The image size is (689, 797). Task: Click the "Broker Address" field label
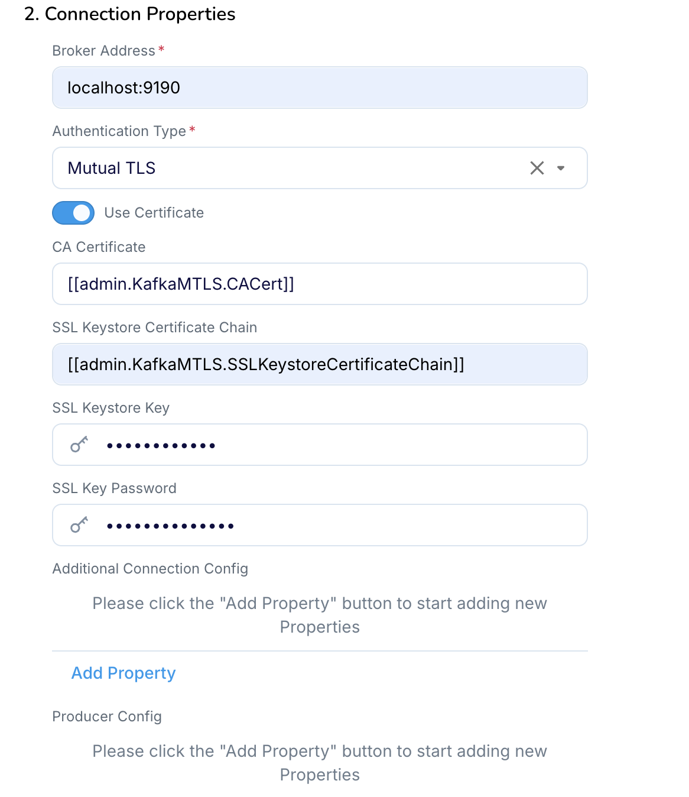(103, 51)
